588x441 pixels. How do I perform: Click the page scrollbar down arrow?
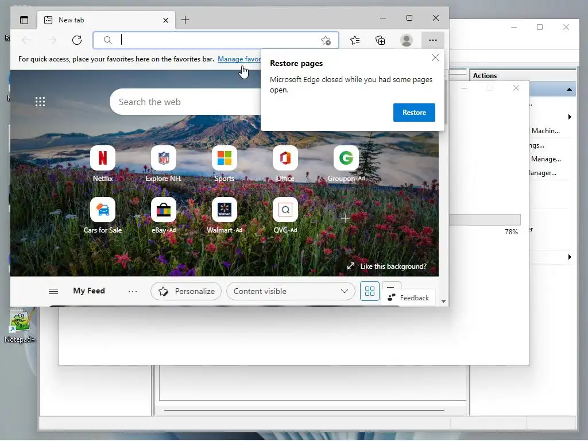click(x=444, y=301)
